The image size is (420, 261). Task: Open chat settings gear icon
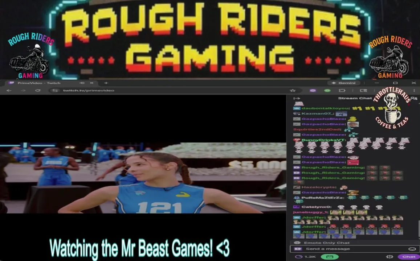pyautogui.click(x=389, y=257)
